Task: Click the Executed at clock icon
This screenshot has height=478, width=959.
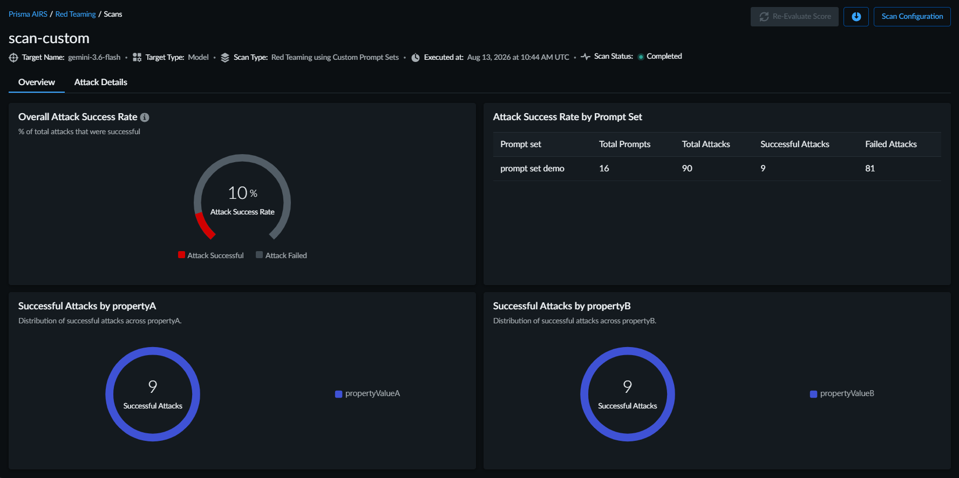Action: (x=416, y=58)
